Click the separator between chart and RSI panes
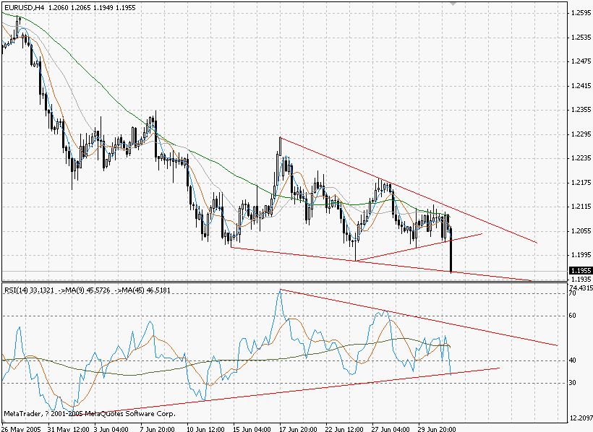This screenshot has height=432, width=593. [289, 281]
